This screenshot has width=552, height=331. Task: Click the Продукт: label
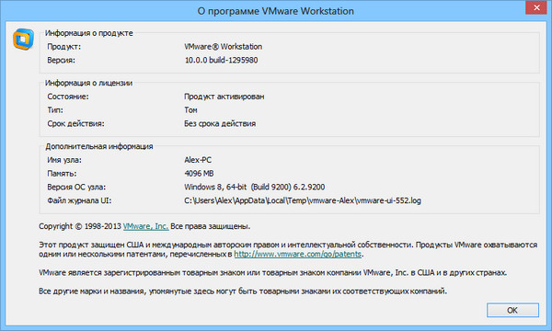pyautogui.click(x=64, y=46)
